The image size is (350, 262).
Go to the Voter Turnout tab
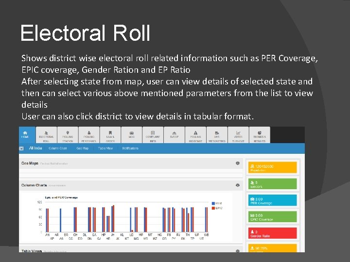pos(238,135)
